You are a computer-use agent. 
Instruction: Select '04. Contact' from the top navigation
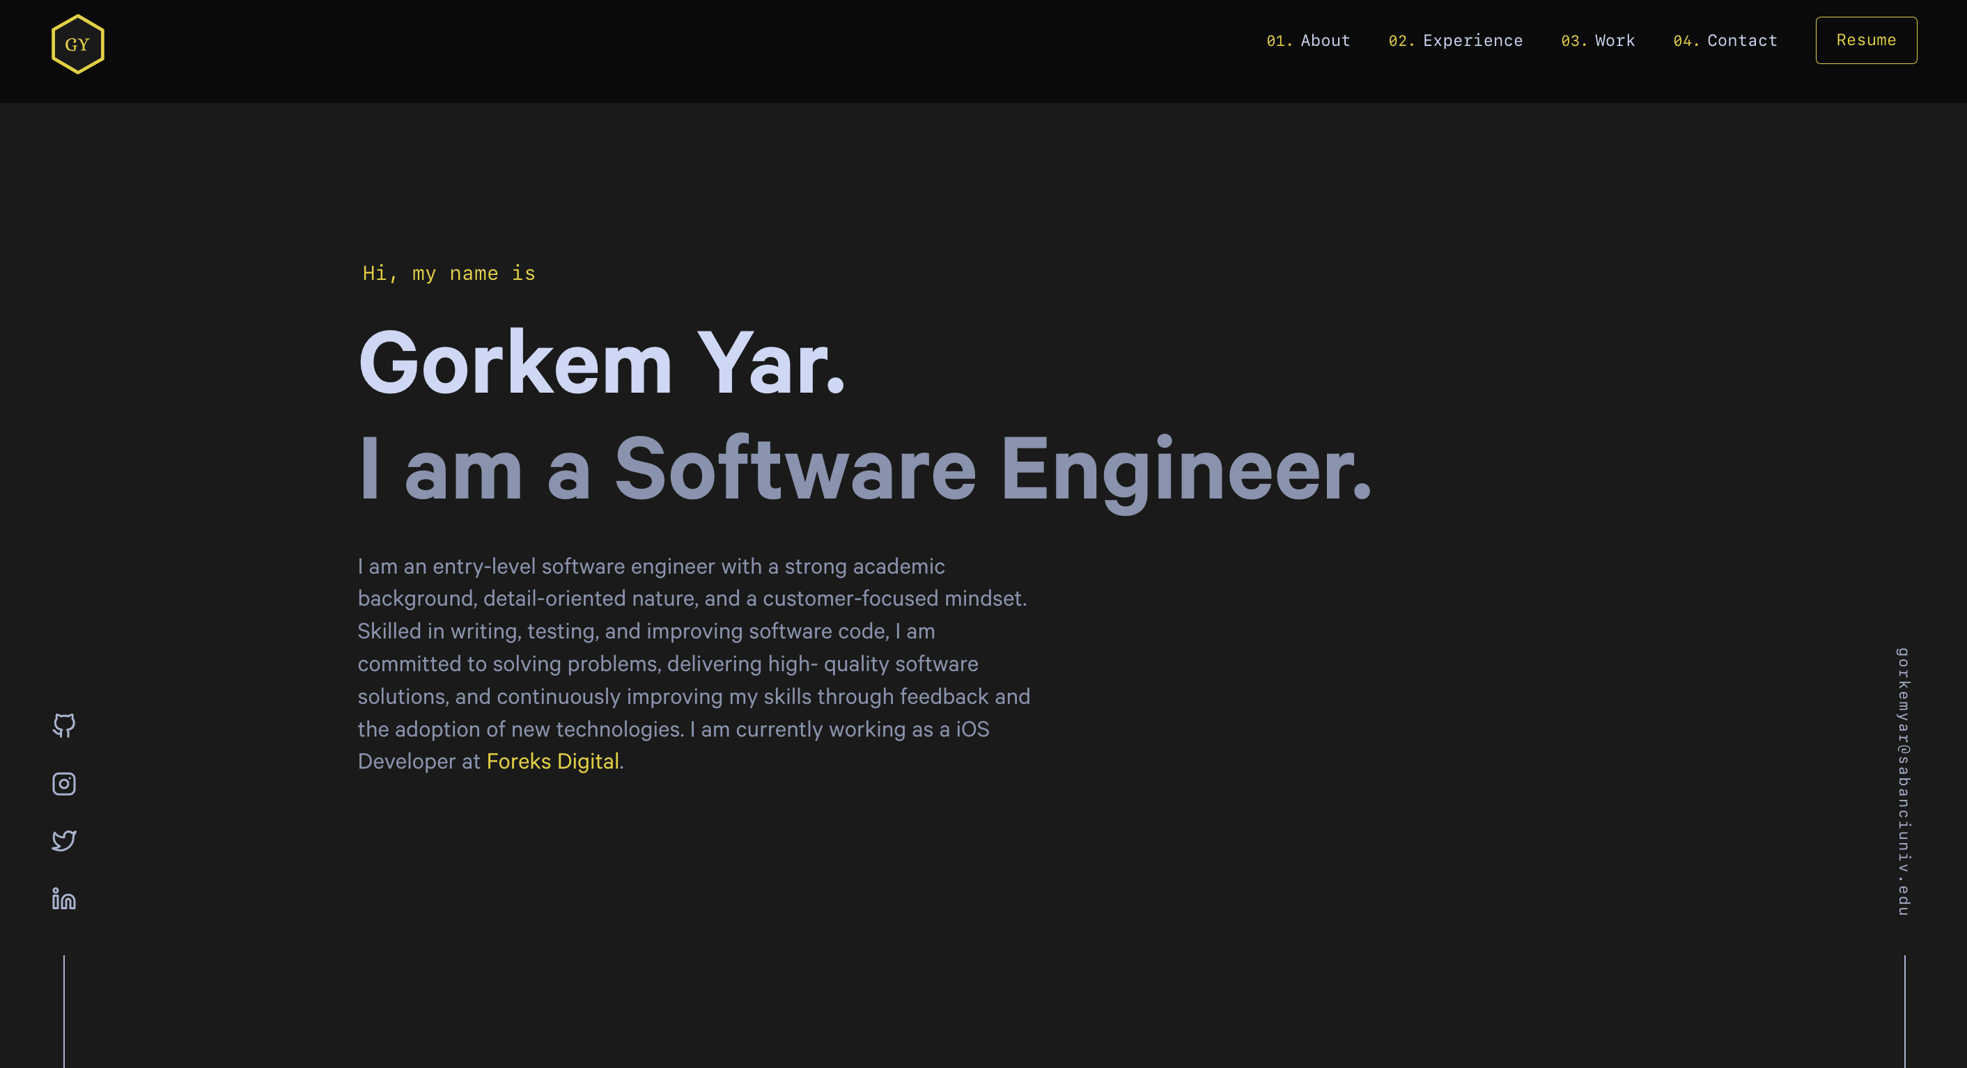(x=1725, y=40)
